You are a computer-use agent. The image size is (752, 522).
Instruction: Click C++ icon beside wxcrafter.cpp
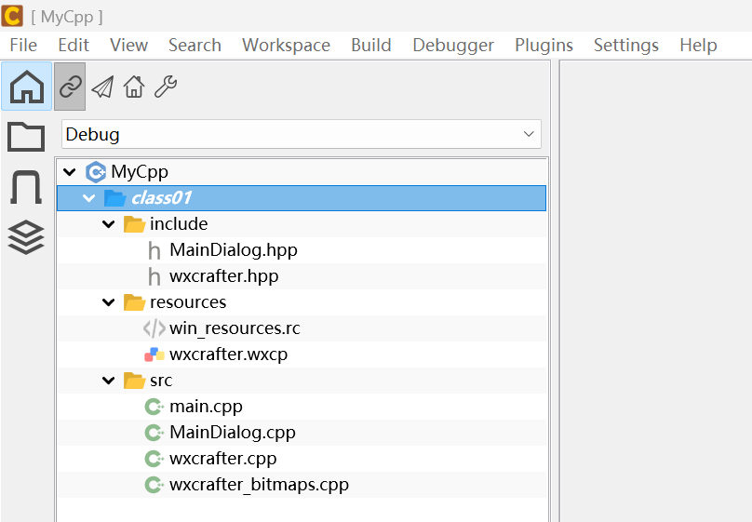pyautogui.click(x=154, y=458)
